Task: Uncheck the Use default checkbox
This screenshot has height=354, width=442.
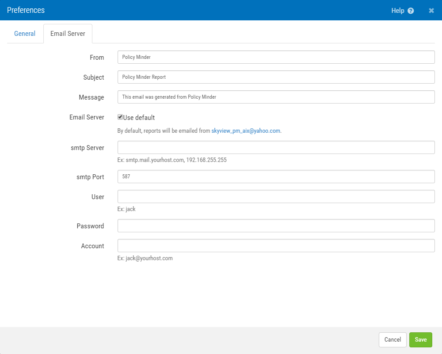Action: pos(120,117)
